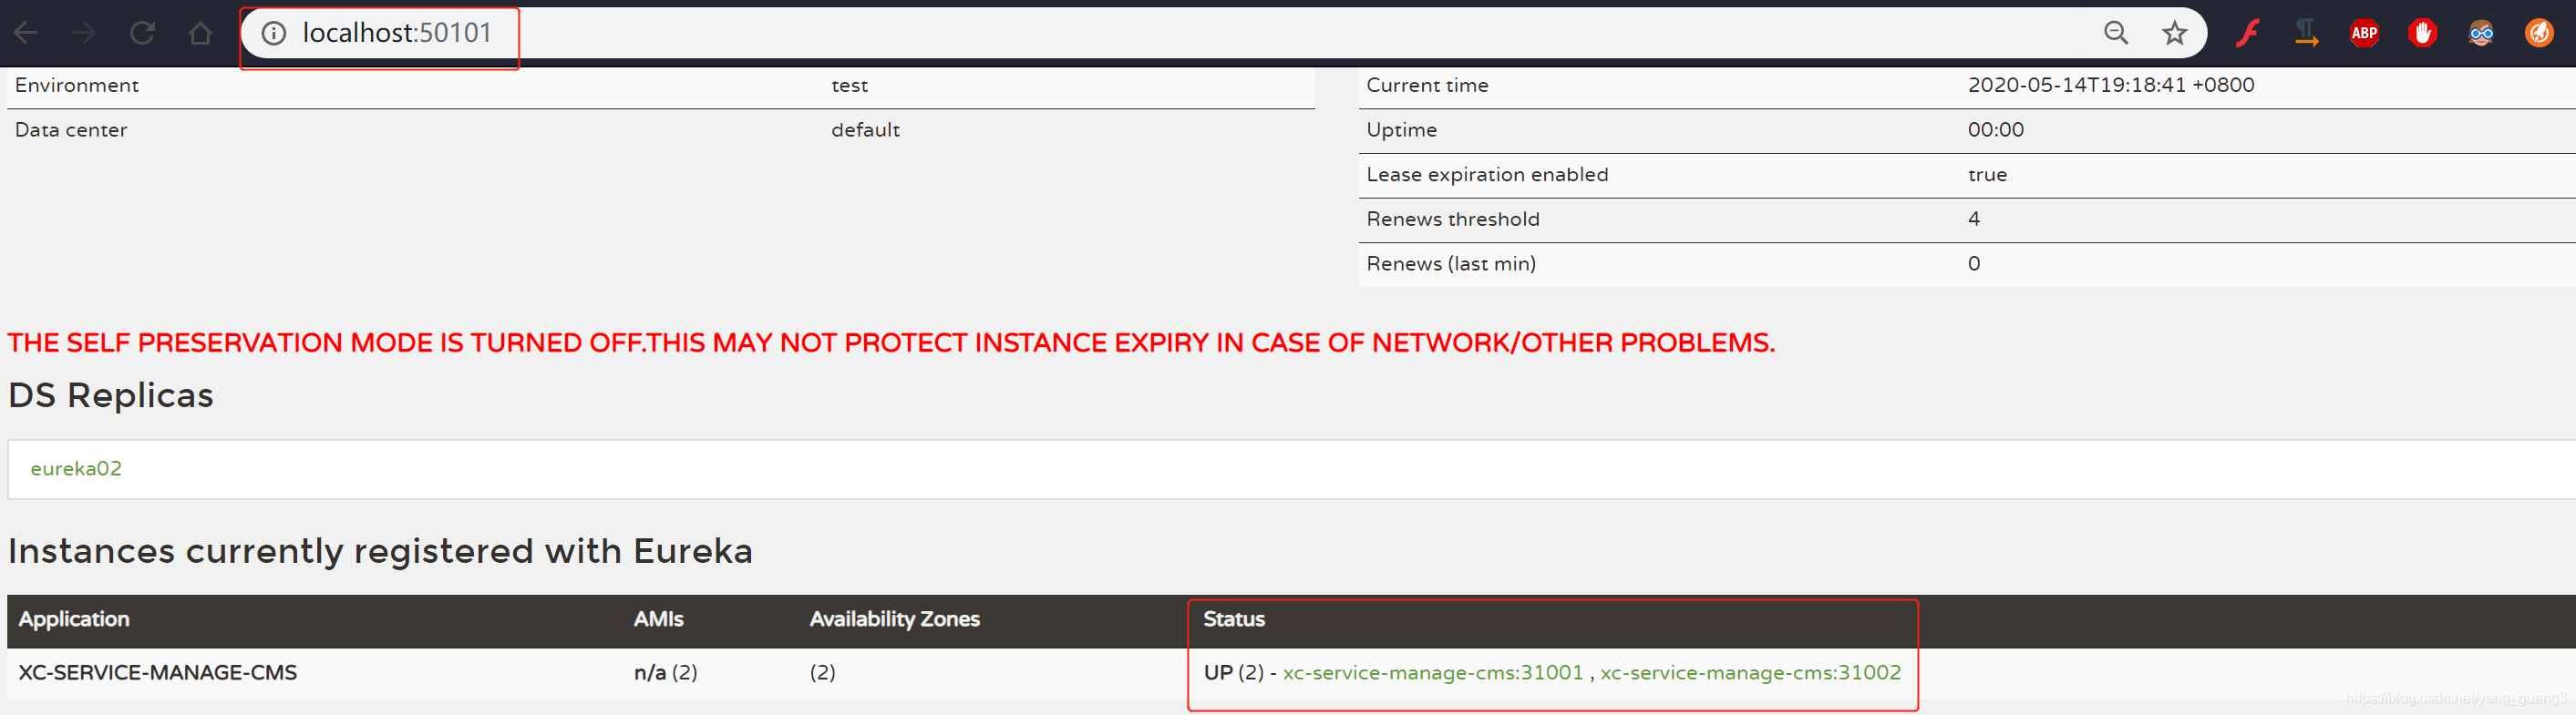Open the eureka02 replica link

(76, 468)
